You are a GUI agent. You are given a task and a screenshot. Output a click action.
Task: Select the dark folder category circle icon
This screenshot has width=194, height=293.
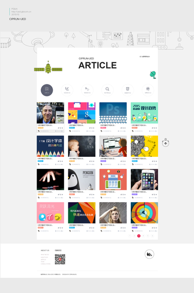tap(47, 90)
